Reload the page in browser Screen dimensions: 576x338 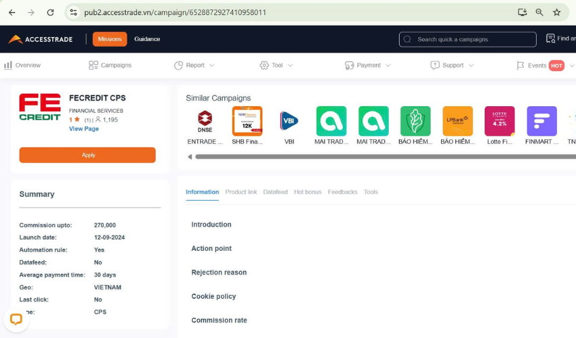point(50,12)
